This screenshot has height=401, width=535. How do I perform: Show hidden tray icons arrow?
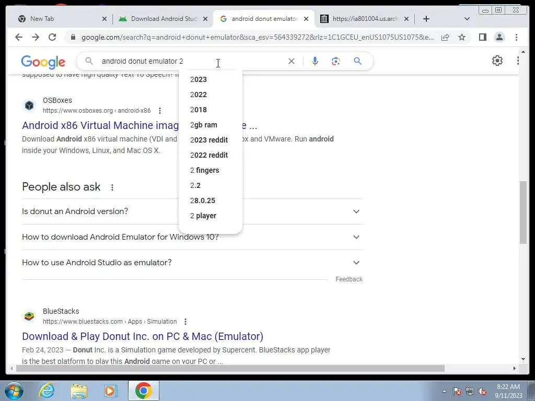click(x=444, y=391)
